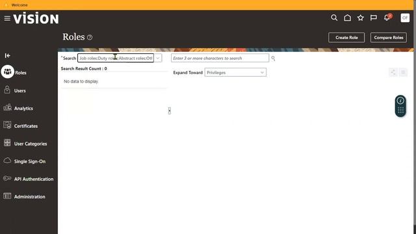Open Certificates menu item
Image resolution: width=416 pixels, height=234 pixels.
point(26,126)
